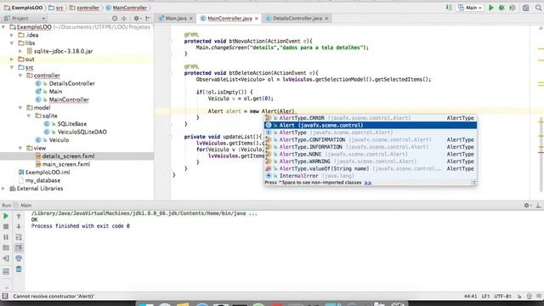Collapse the libs folder
The height and width of the screenshot is (306, 544).
click(12, 43)
